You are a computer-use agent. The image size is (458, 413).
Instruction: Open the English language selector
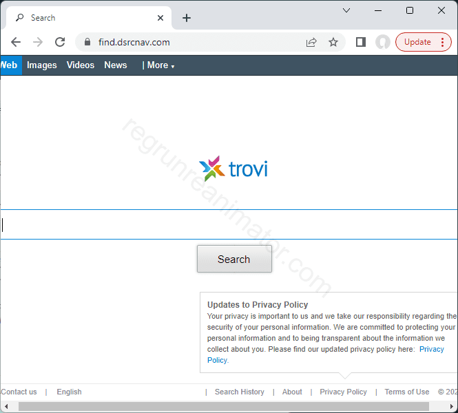pyautogui.click(x=69, y=392)
